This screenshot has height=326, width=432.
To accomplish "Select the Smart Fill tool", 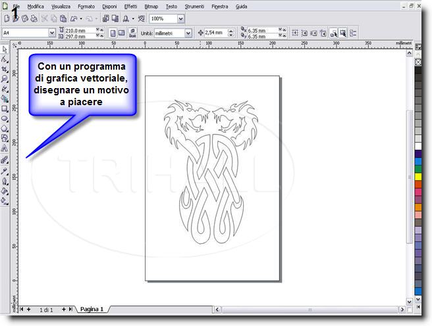I will [5, 99].
